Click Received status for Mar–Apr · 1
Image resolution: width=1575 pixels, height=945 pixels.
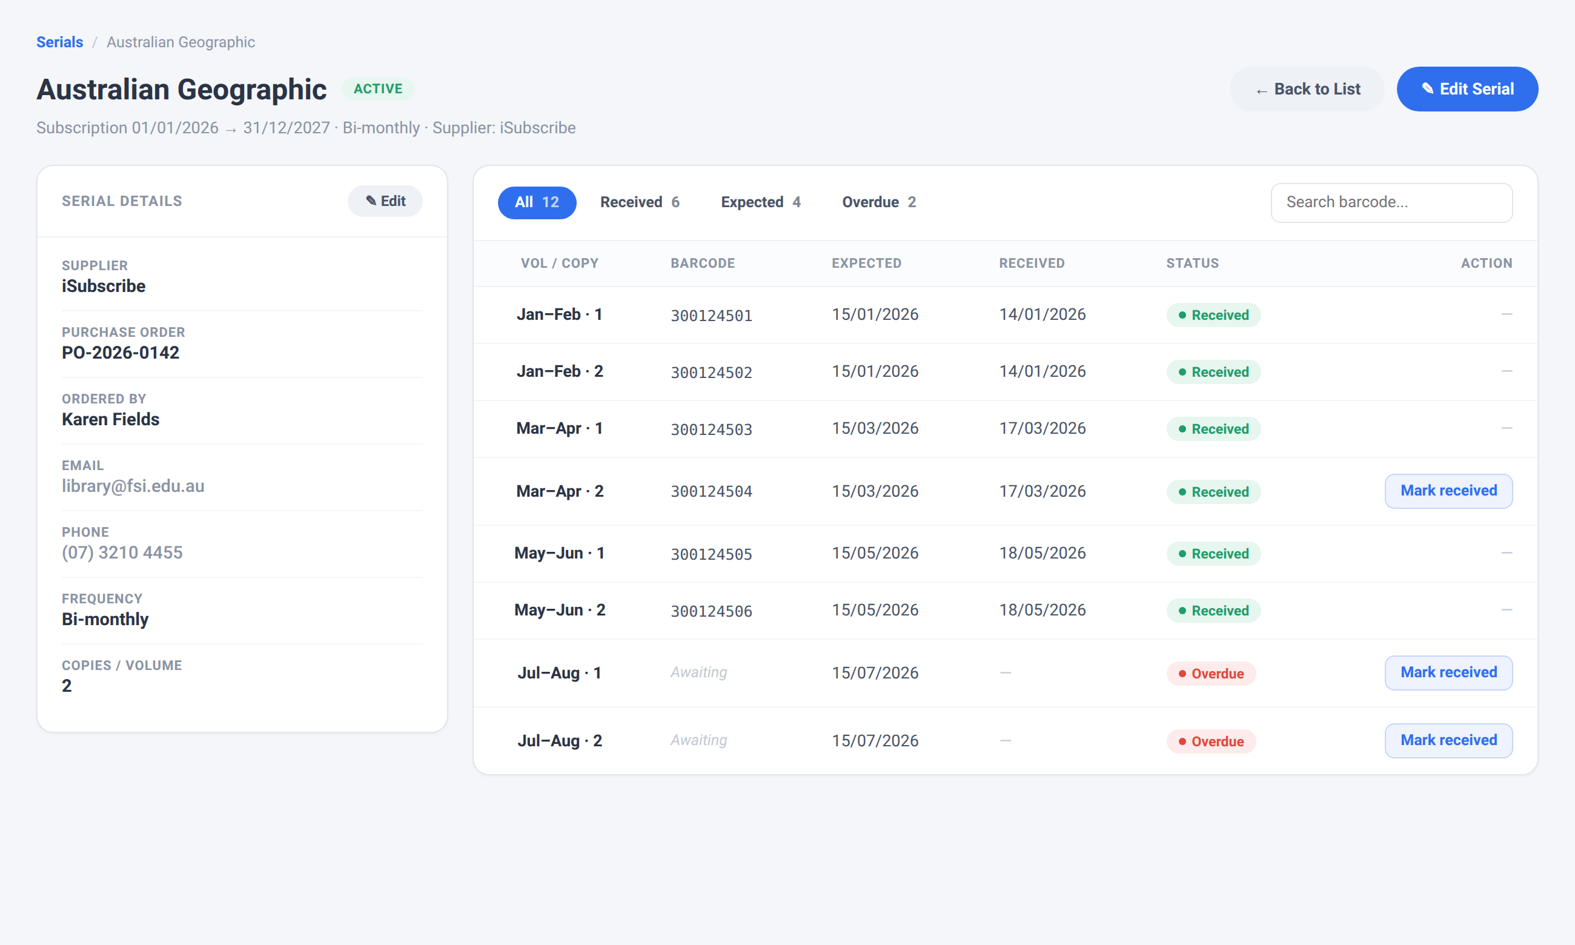pos(1213,429)
